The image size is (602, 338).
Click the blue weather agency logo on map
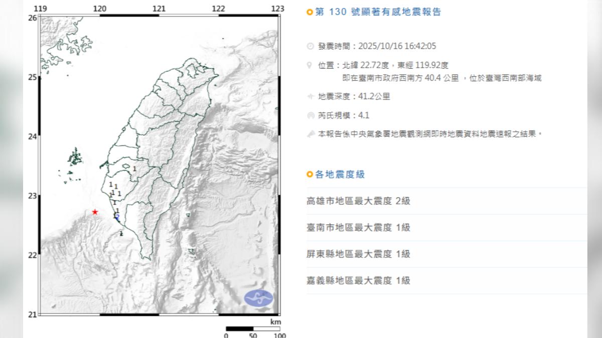click(258, 298)
